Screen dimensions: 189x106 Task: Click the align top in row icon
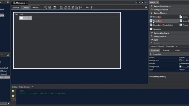[73, 7]
